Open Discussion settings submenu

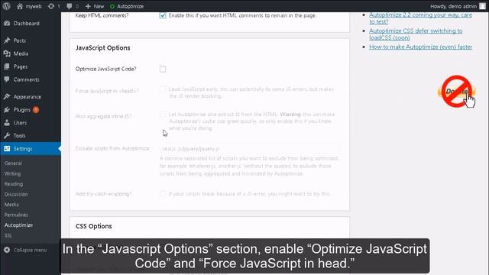[16, 194]
